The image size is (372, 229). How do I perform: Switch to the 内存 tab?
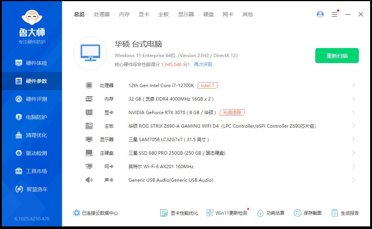pyautogui.click(x=124, y=14)
